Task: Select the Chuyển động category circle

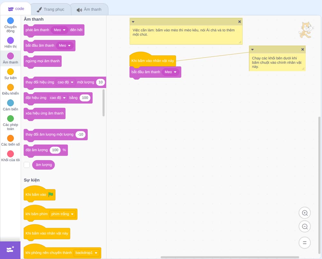Action: coord(11,21)
